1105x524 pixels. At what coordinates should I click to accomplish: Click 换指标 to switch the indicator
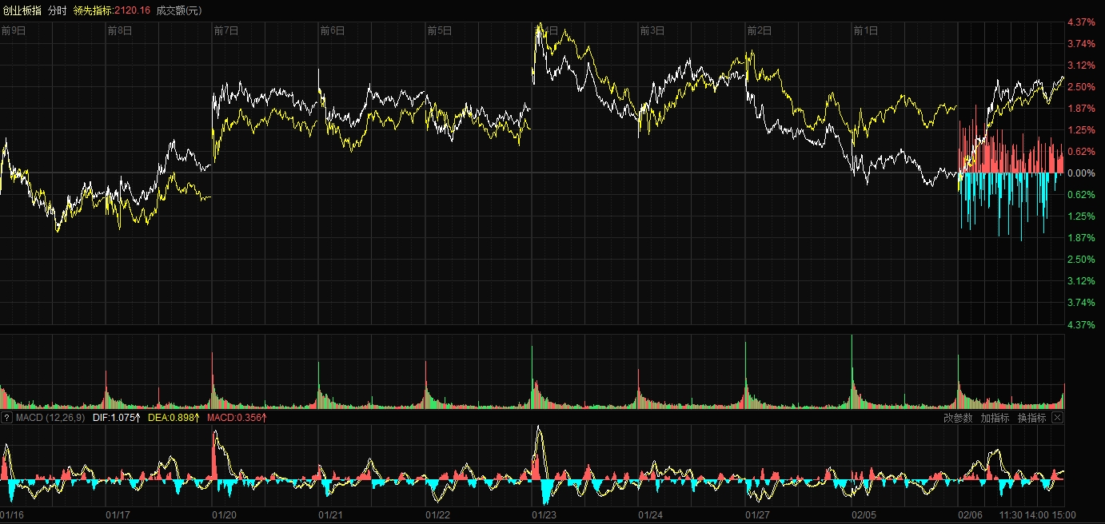click(x=1031, y=418)
